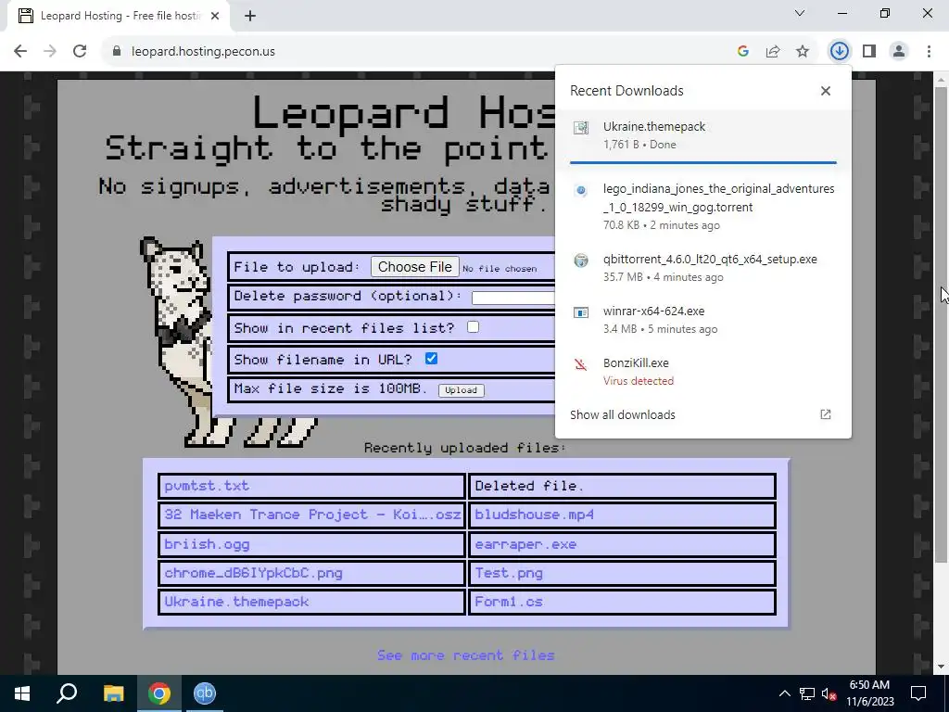Click the BonziKill.exe download name

tap(636, 363)
